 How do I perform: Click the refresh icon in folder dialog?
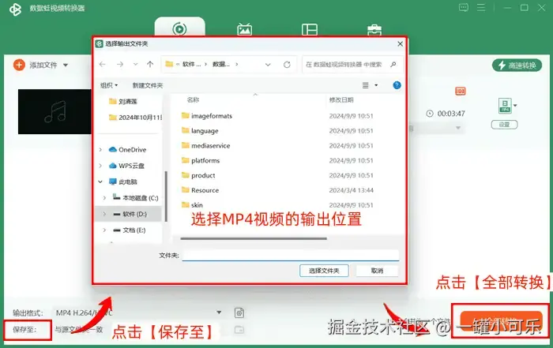pos(287,65)
